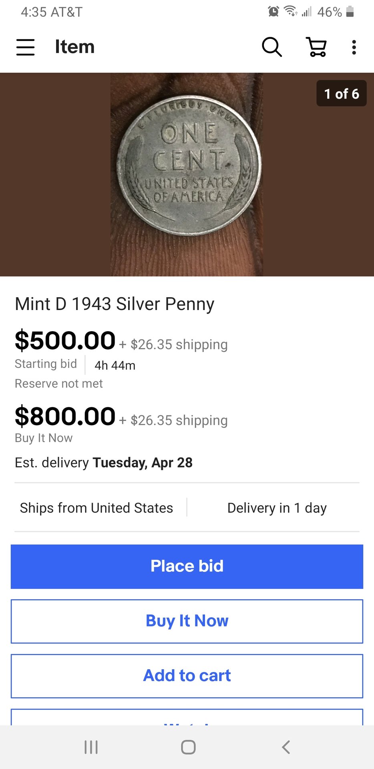Tap the Wi-Fi status icon
Viewport: 374px width, 769px height.
tap(290, 11)
